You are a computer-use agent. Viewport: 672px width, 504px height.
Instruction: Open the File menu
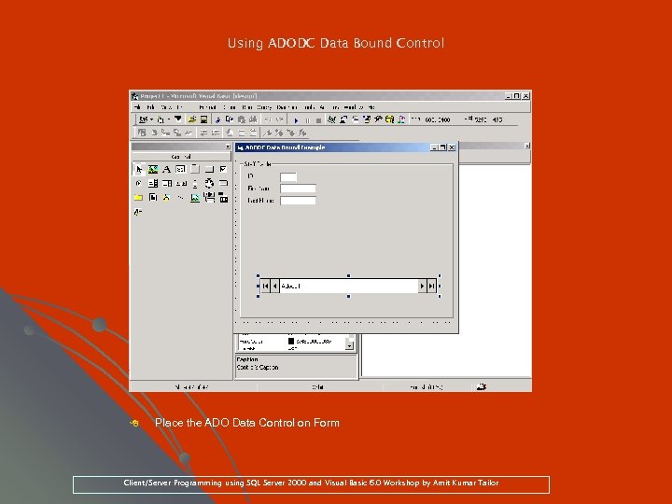tap(137, 107)
